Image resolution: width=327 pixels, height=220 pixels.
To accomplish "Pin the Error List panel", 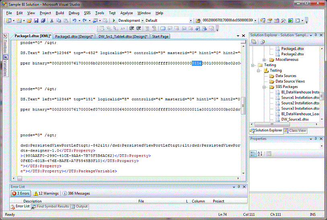I will pos(239,187).
